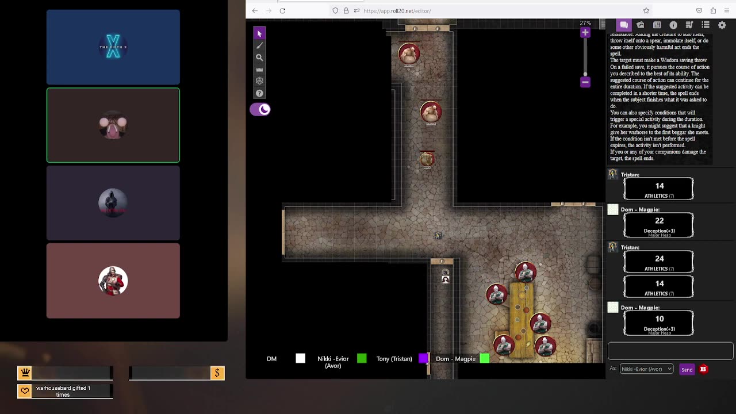View the padlock site security info

click(346, 10)
